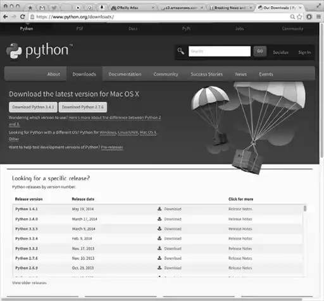Open the pinned Gmail tab
Screen dimensions: 324x301
pos(42,8)
